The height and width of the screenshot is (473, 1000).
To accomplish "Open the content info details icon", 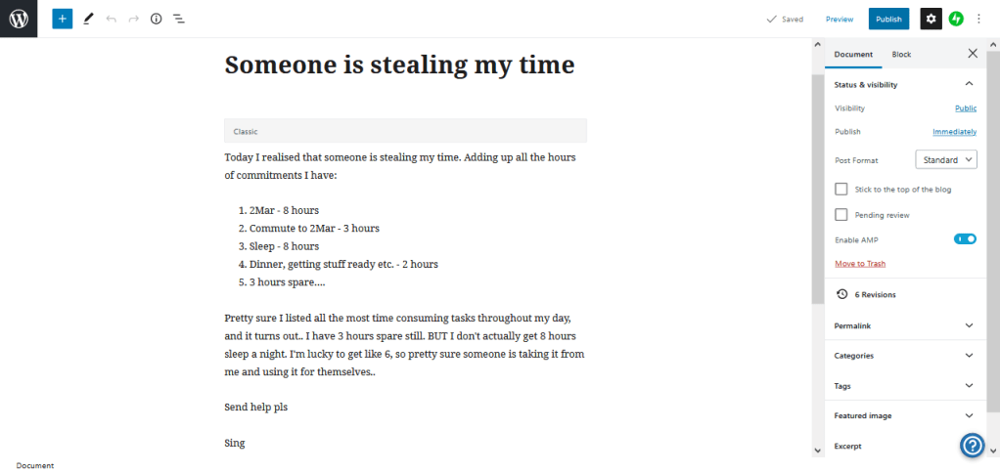I will [156, 19].
